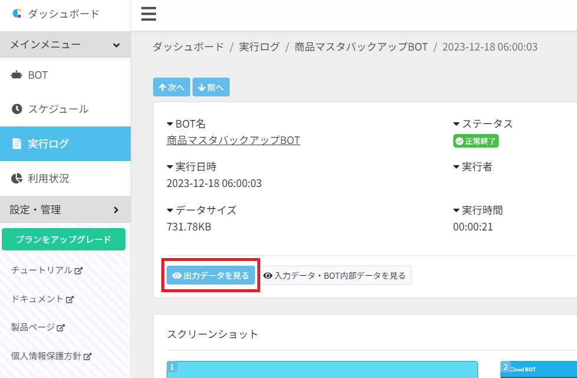Viewport: 577px width, 378px height.
Task: Click the external link icon next to 製品ページ
Action: click(61, 327)
